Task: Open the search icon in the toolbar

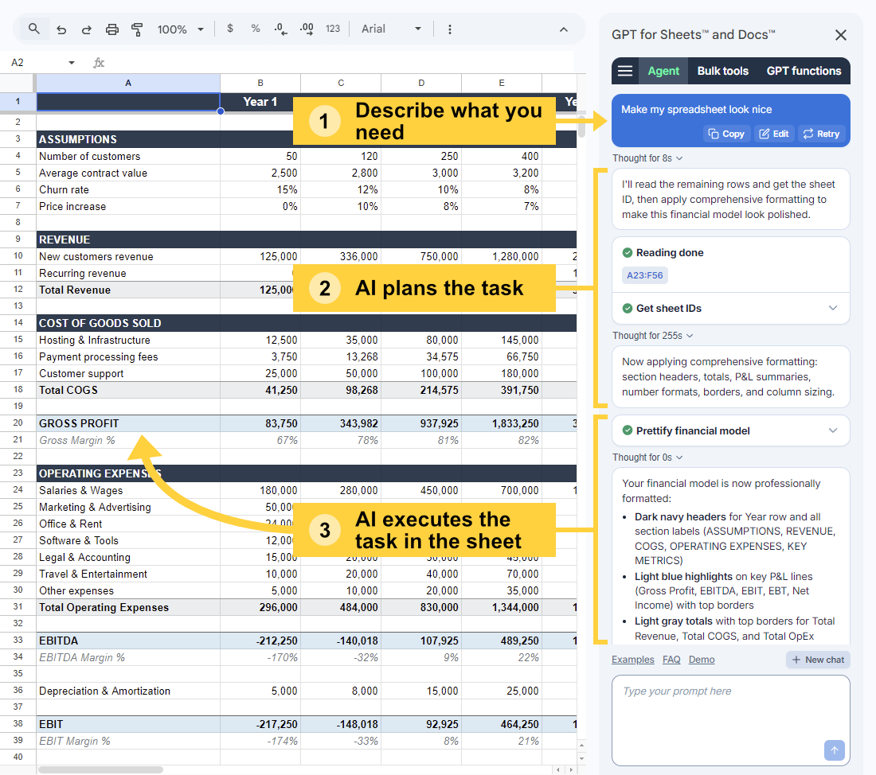Action: coord(33,29)
